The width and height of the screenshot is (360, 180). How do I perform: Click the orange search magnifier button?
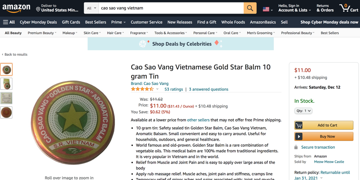250,8
